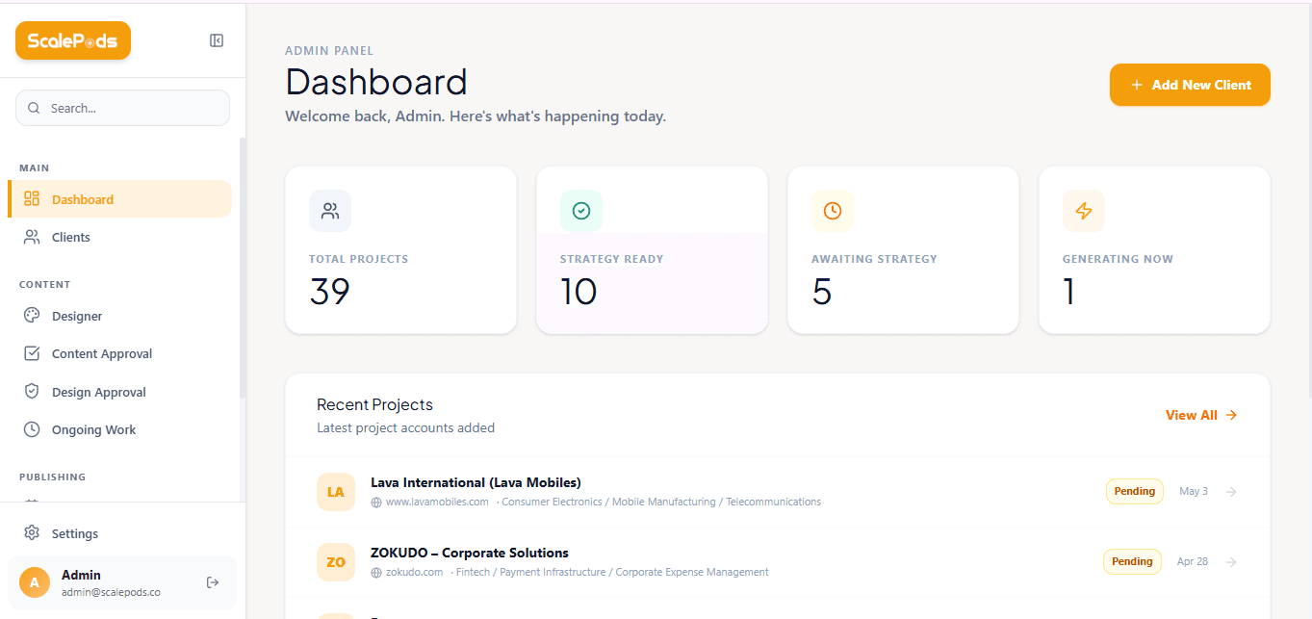This screenshot has height=619, width=1312.
Task: Open Settings from the sidebar
Action: (x=120, y=533)
